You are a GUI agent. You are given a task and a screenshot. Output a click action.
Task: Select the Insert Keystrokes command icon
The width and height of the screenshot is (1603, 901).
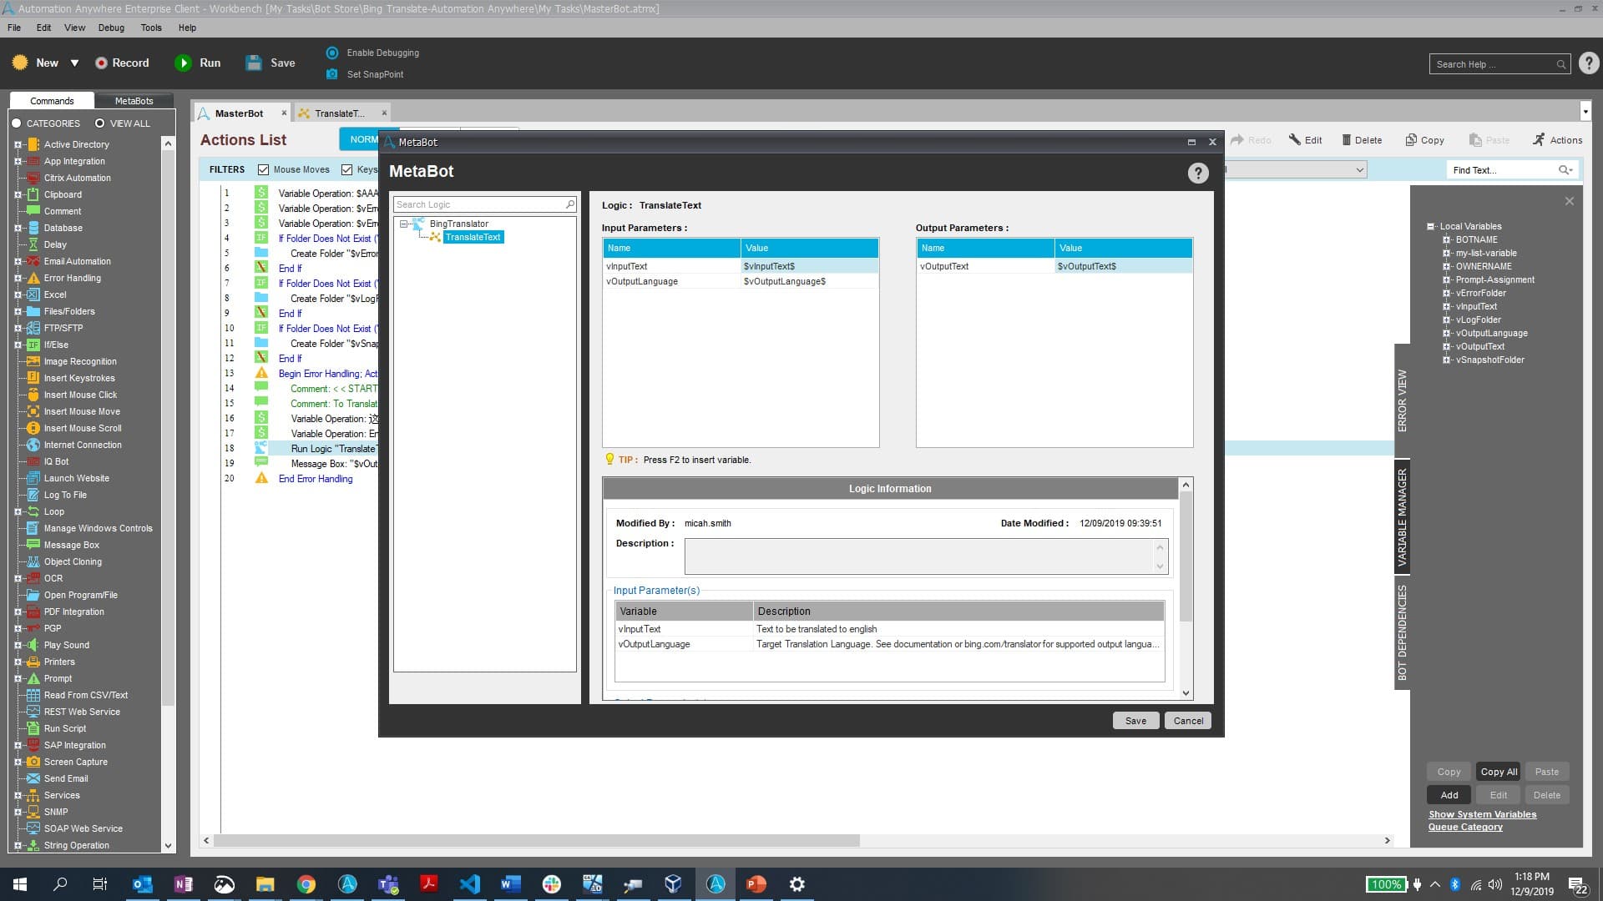[33, 378]
